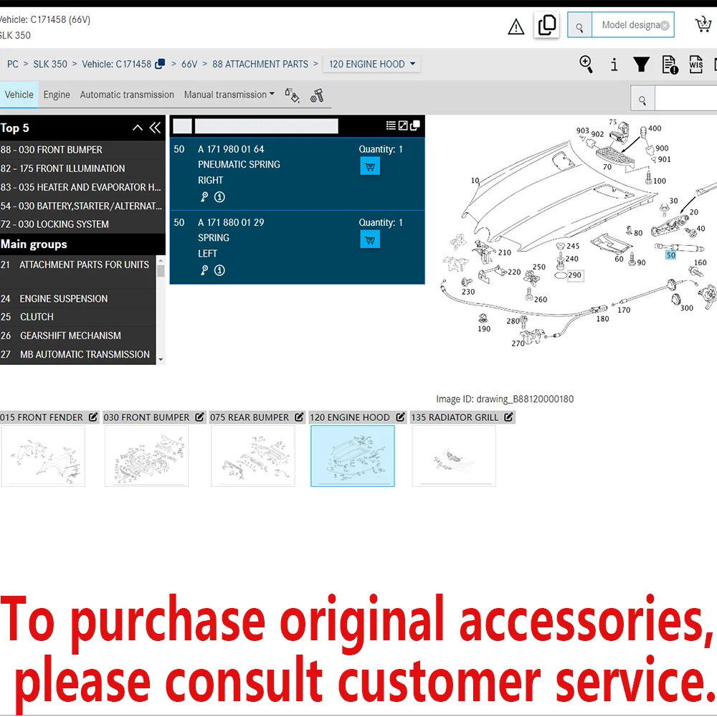Edit 135 RADIATOR GRILL subgroup icon
Image resolution: width=717 pixels, height=717 pixels.
click(508, 417)
